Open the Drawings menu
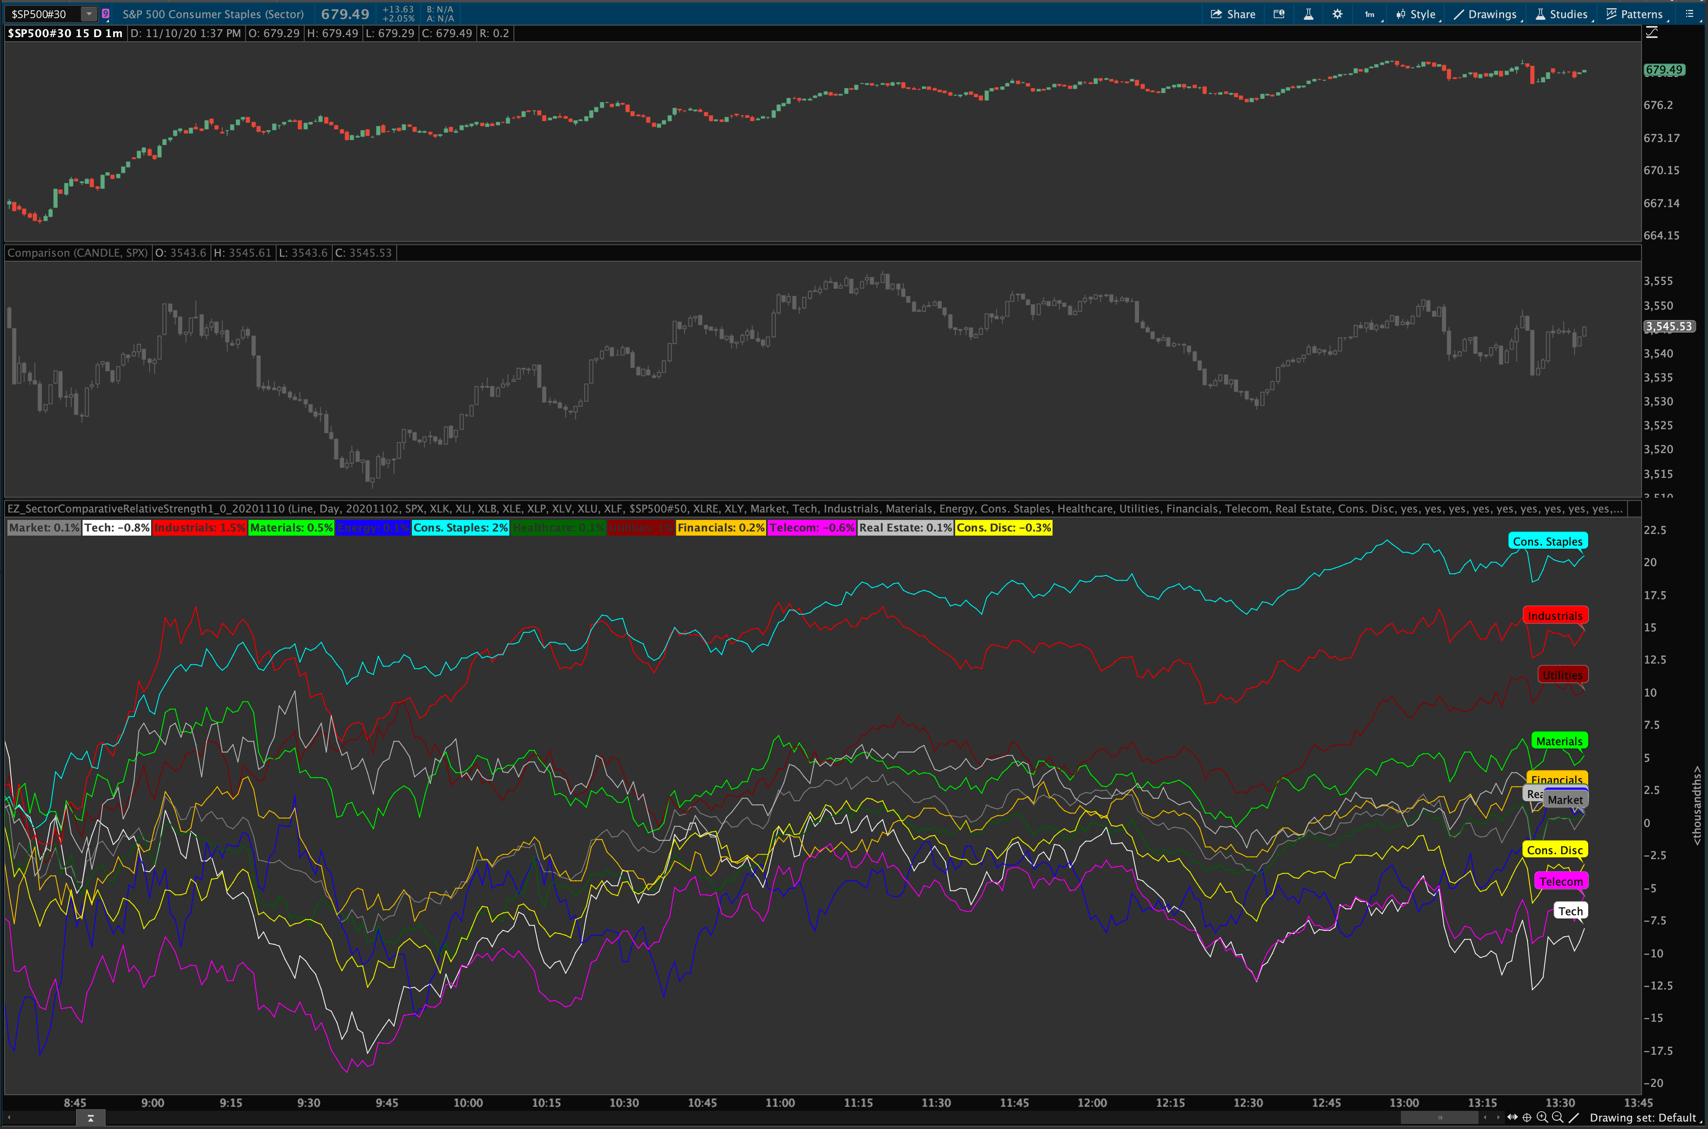Image resolution: width=1708 pixels, height=1129 pixels. pyautogui.click(x=1486, y=14)
